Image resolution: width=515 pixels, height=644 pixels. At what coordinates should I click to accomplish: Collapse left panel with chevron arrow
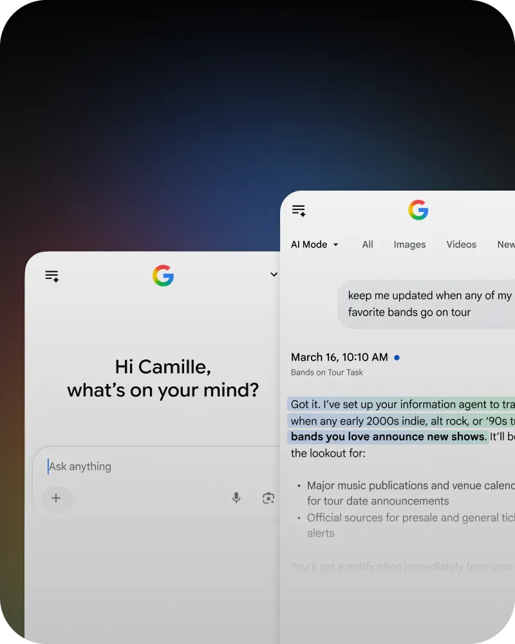pos(274,274)
